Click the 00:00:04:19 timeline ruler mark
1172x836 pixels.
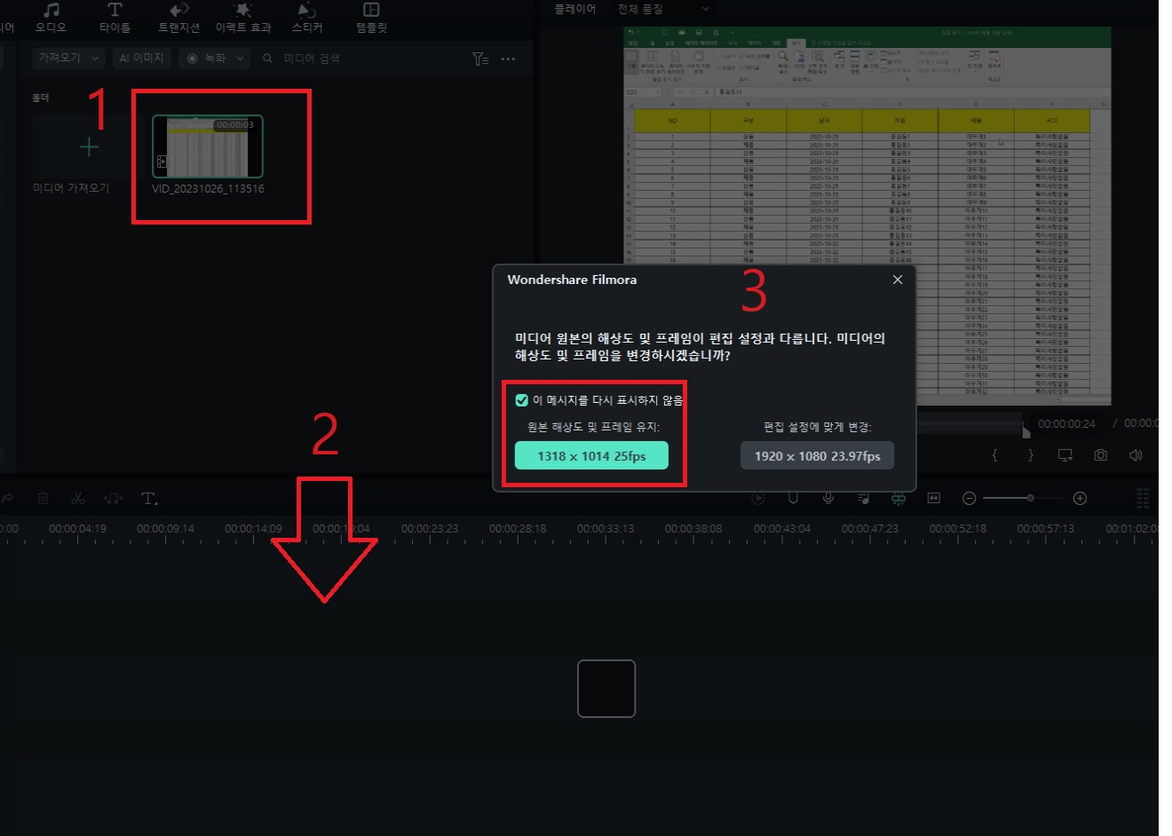(x=77, y=529)
